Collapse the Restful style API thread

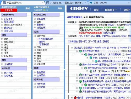pos(72,48)
